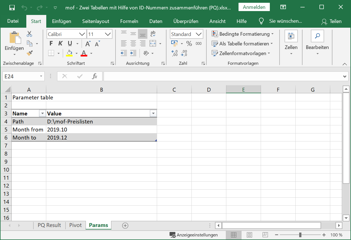Open the Name column filter dropdown
The width and height of the screenshot is (351, 240).
pos(43,113)
